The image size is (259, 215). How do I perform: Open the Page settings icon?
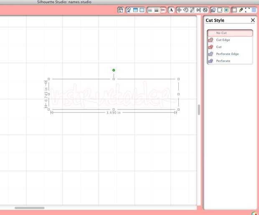click(234, 10)
